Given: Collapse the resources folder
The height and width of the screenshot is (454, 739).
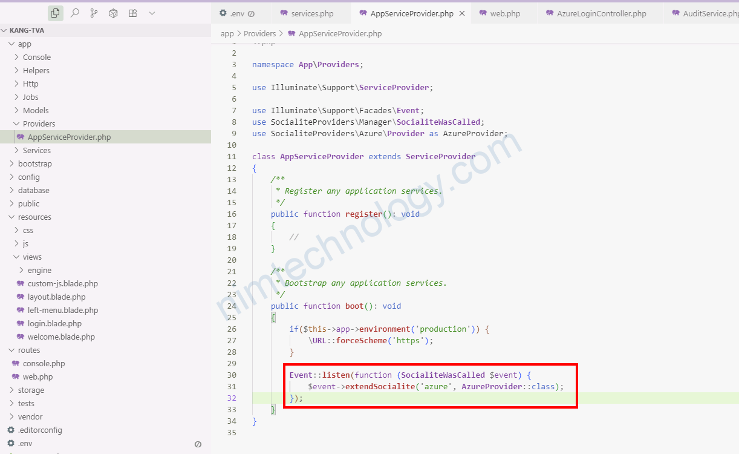Looking at the screenshot, I should click(12, 217).
